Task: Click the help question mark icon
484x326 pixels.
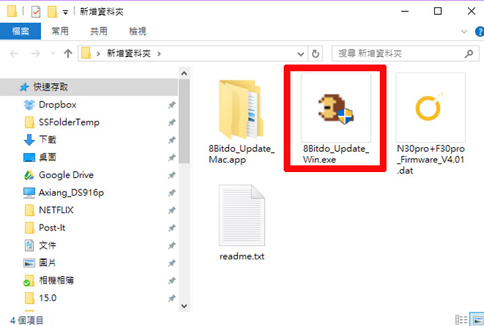Action: [477, 32]
